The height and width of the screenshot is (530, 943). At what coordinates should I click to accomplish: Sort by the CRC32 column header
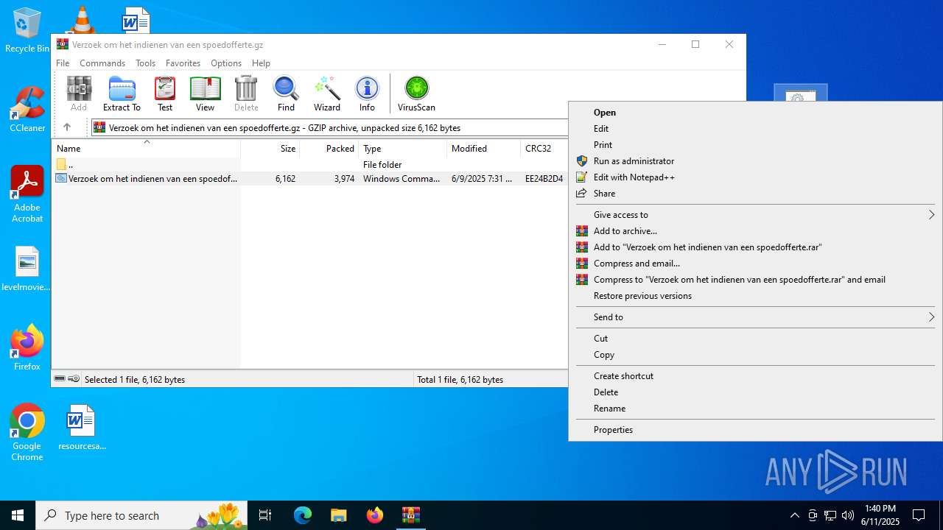pos(544,149)
